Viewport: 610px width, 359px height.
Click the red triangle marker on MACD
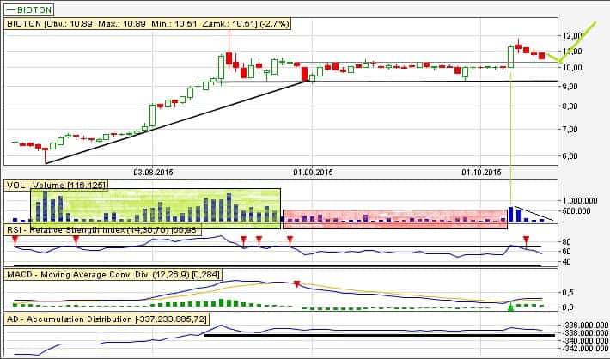click(296, 283)
